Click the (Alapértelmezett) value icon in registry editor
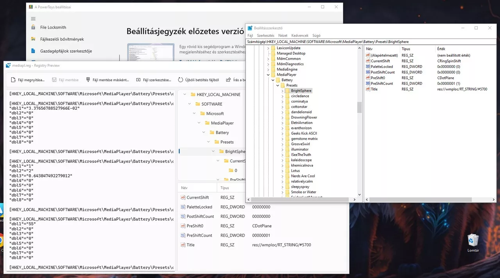Screen dimensions: 500x278 point(368,55)
